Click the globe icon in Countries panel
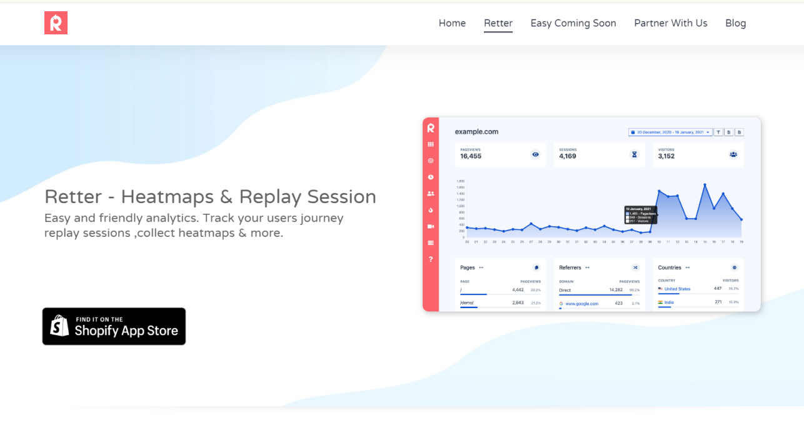Image resolution: width=804 pixels, height=440 pixels. [734, 267]
